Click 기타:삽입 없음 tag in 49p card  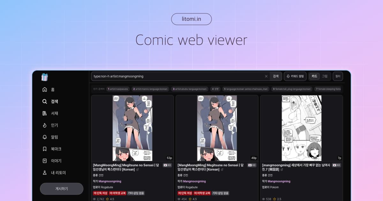coord(221,193)
